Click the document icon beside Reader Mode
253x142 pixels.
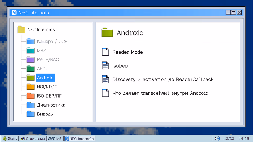[x=105, y=52]
